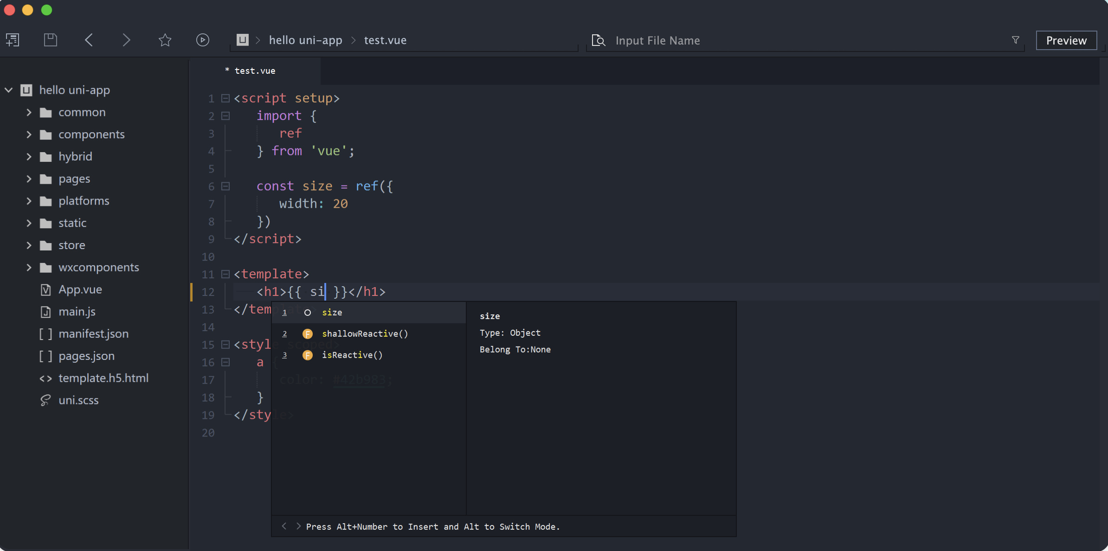Click the pages.json brackets icon
Screen dimensions: 1108x551
[45, 356]
